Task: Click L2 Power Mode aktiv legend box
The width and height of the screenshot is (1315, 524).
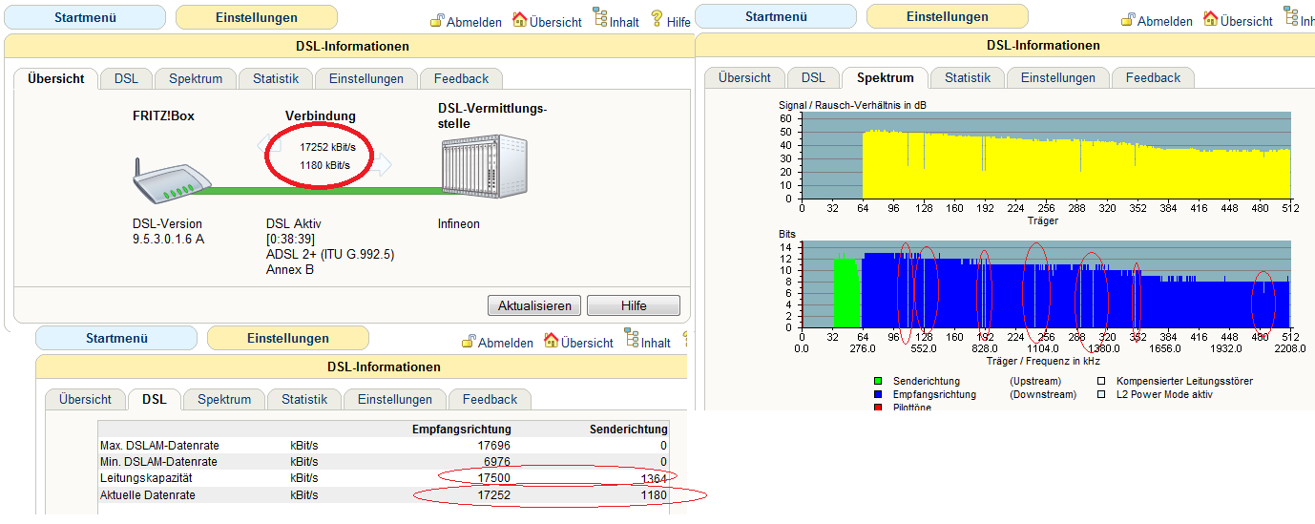Action: [x=1101, y=394]
